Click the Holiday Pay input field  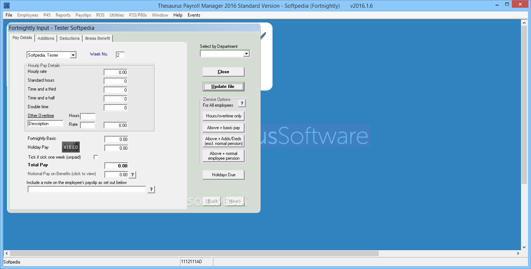click(x=116, y=148)
